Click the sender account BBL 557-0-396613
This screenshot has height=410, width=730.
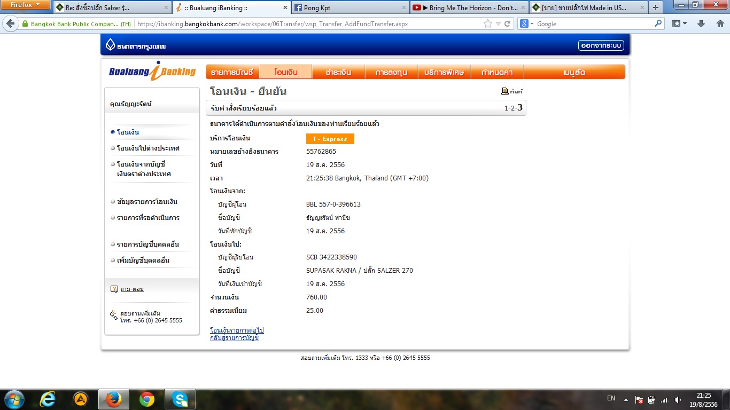tap(333, 204)
